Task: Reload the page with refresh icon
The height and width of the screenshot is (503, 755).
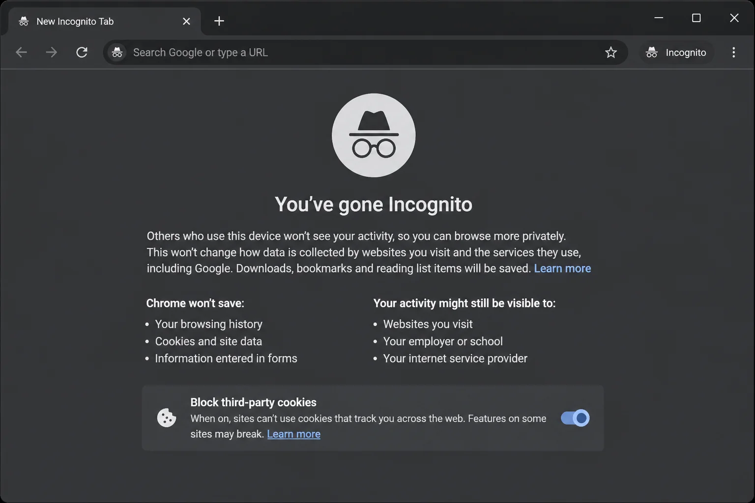Action: (x=82, y=52)
